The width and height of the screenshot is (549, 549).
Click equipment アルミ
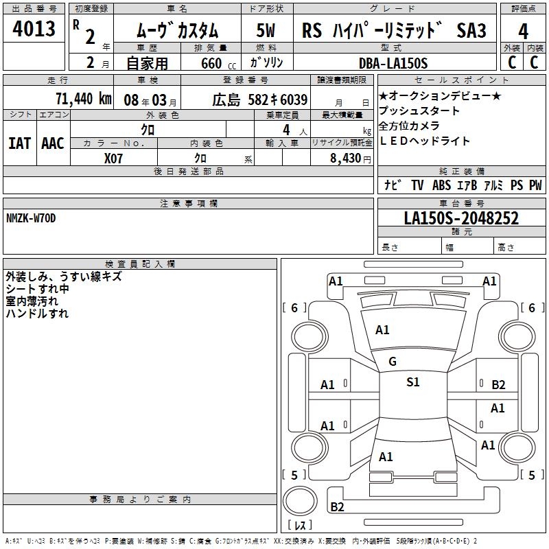(x=493, y=185)
